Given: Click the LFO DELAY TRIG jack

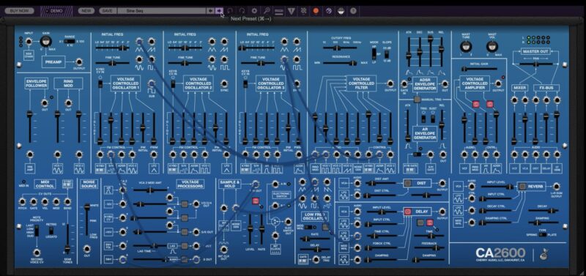Looking at the screenshot, I should 316,259.
